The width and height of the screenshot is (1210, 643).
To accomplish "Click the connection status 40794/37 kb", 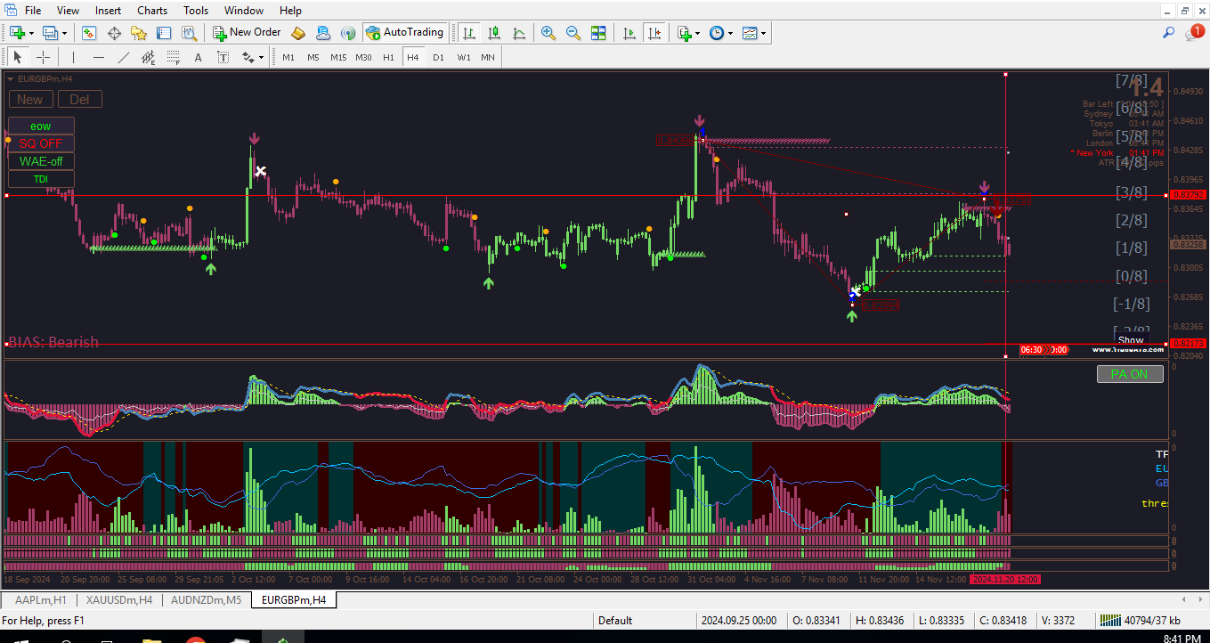I will click(1141, 621).
